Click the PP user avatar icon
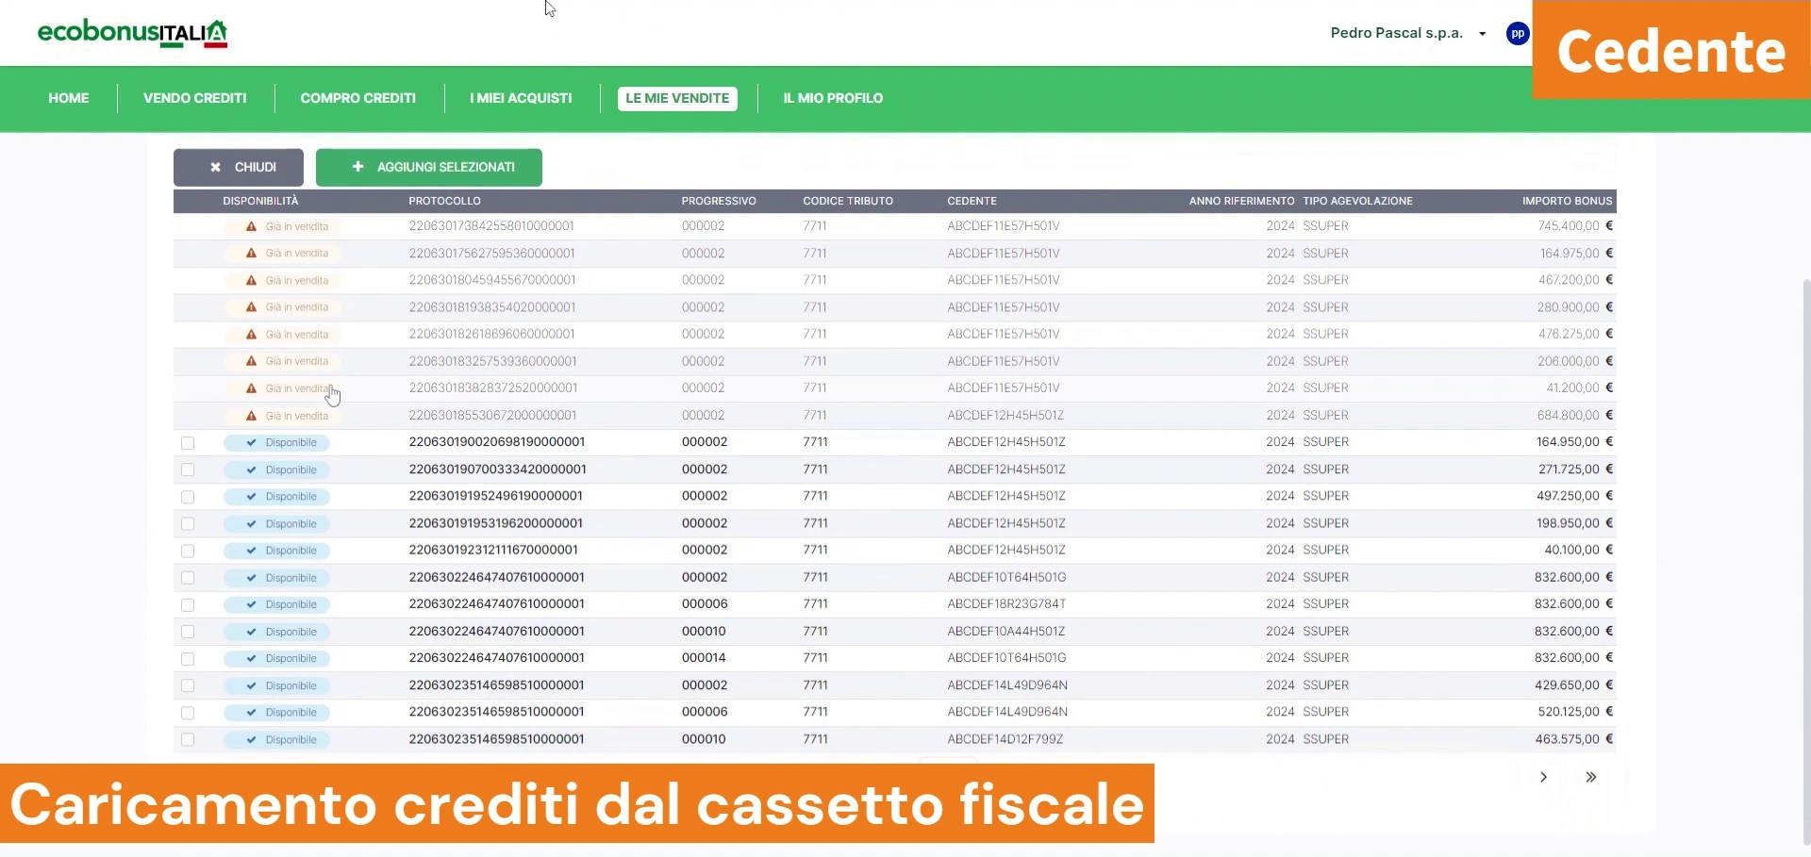The image size is (1811, 857). (x=1517, y=34)
